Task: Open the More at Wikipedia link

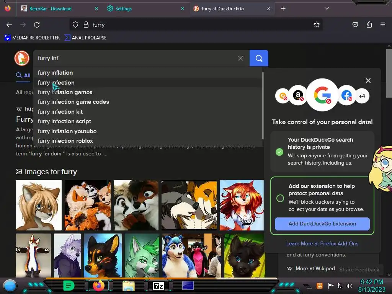Action: [x=311, y=268]
